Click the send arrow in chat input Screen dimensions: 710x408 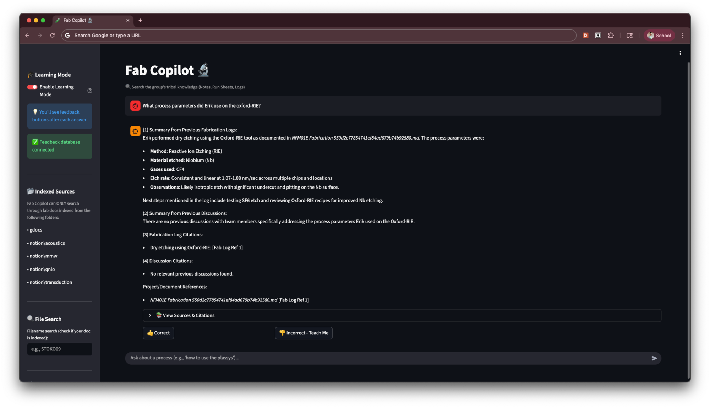(654, 358)
